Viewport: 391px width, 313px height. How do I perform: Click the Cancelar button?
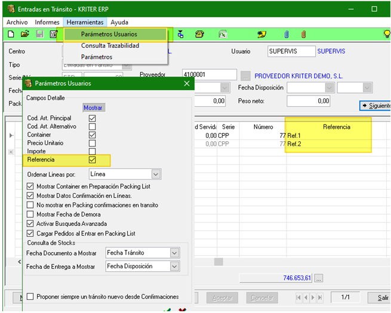point(262,297)
